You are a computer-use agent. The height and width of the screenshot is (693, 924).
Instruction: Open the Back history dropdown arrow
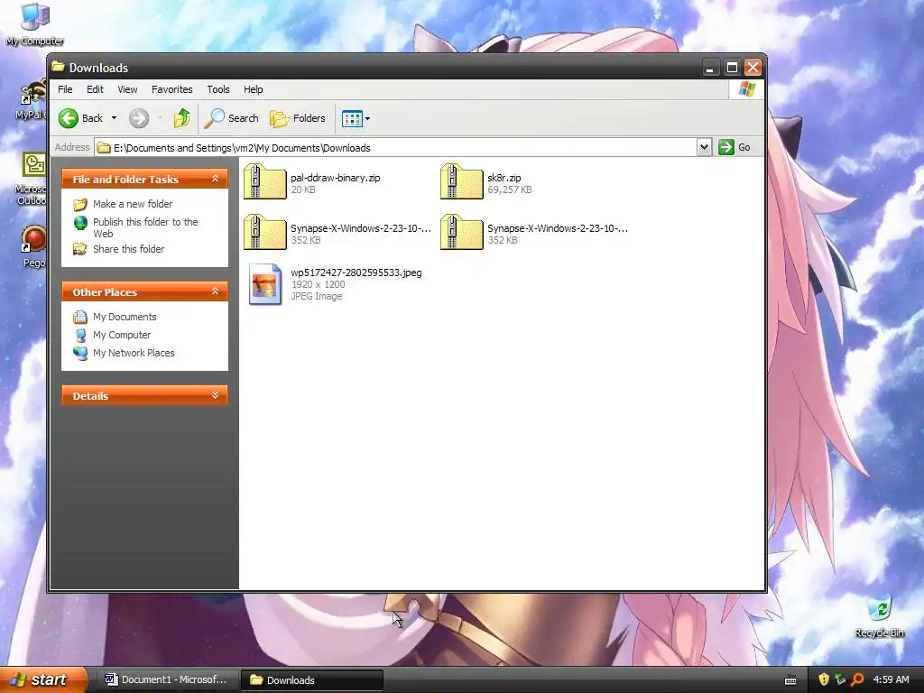115,118
